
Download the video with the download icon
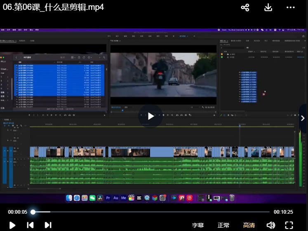[x=268, y=7]
